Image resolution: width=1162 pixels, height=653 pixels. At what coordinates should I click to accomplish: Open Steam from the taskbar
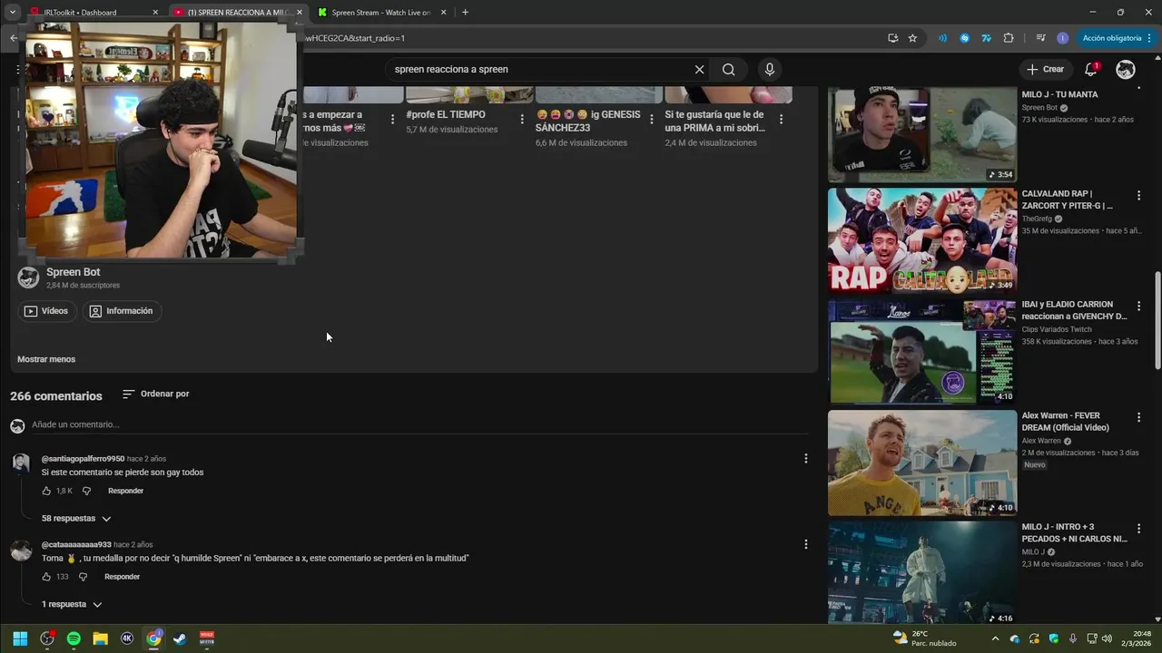coord(180,638)
